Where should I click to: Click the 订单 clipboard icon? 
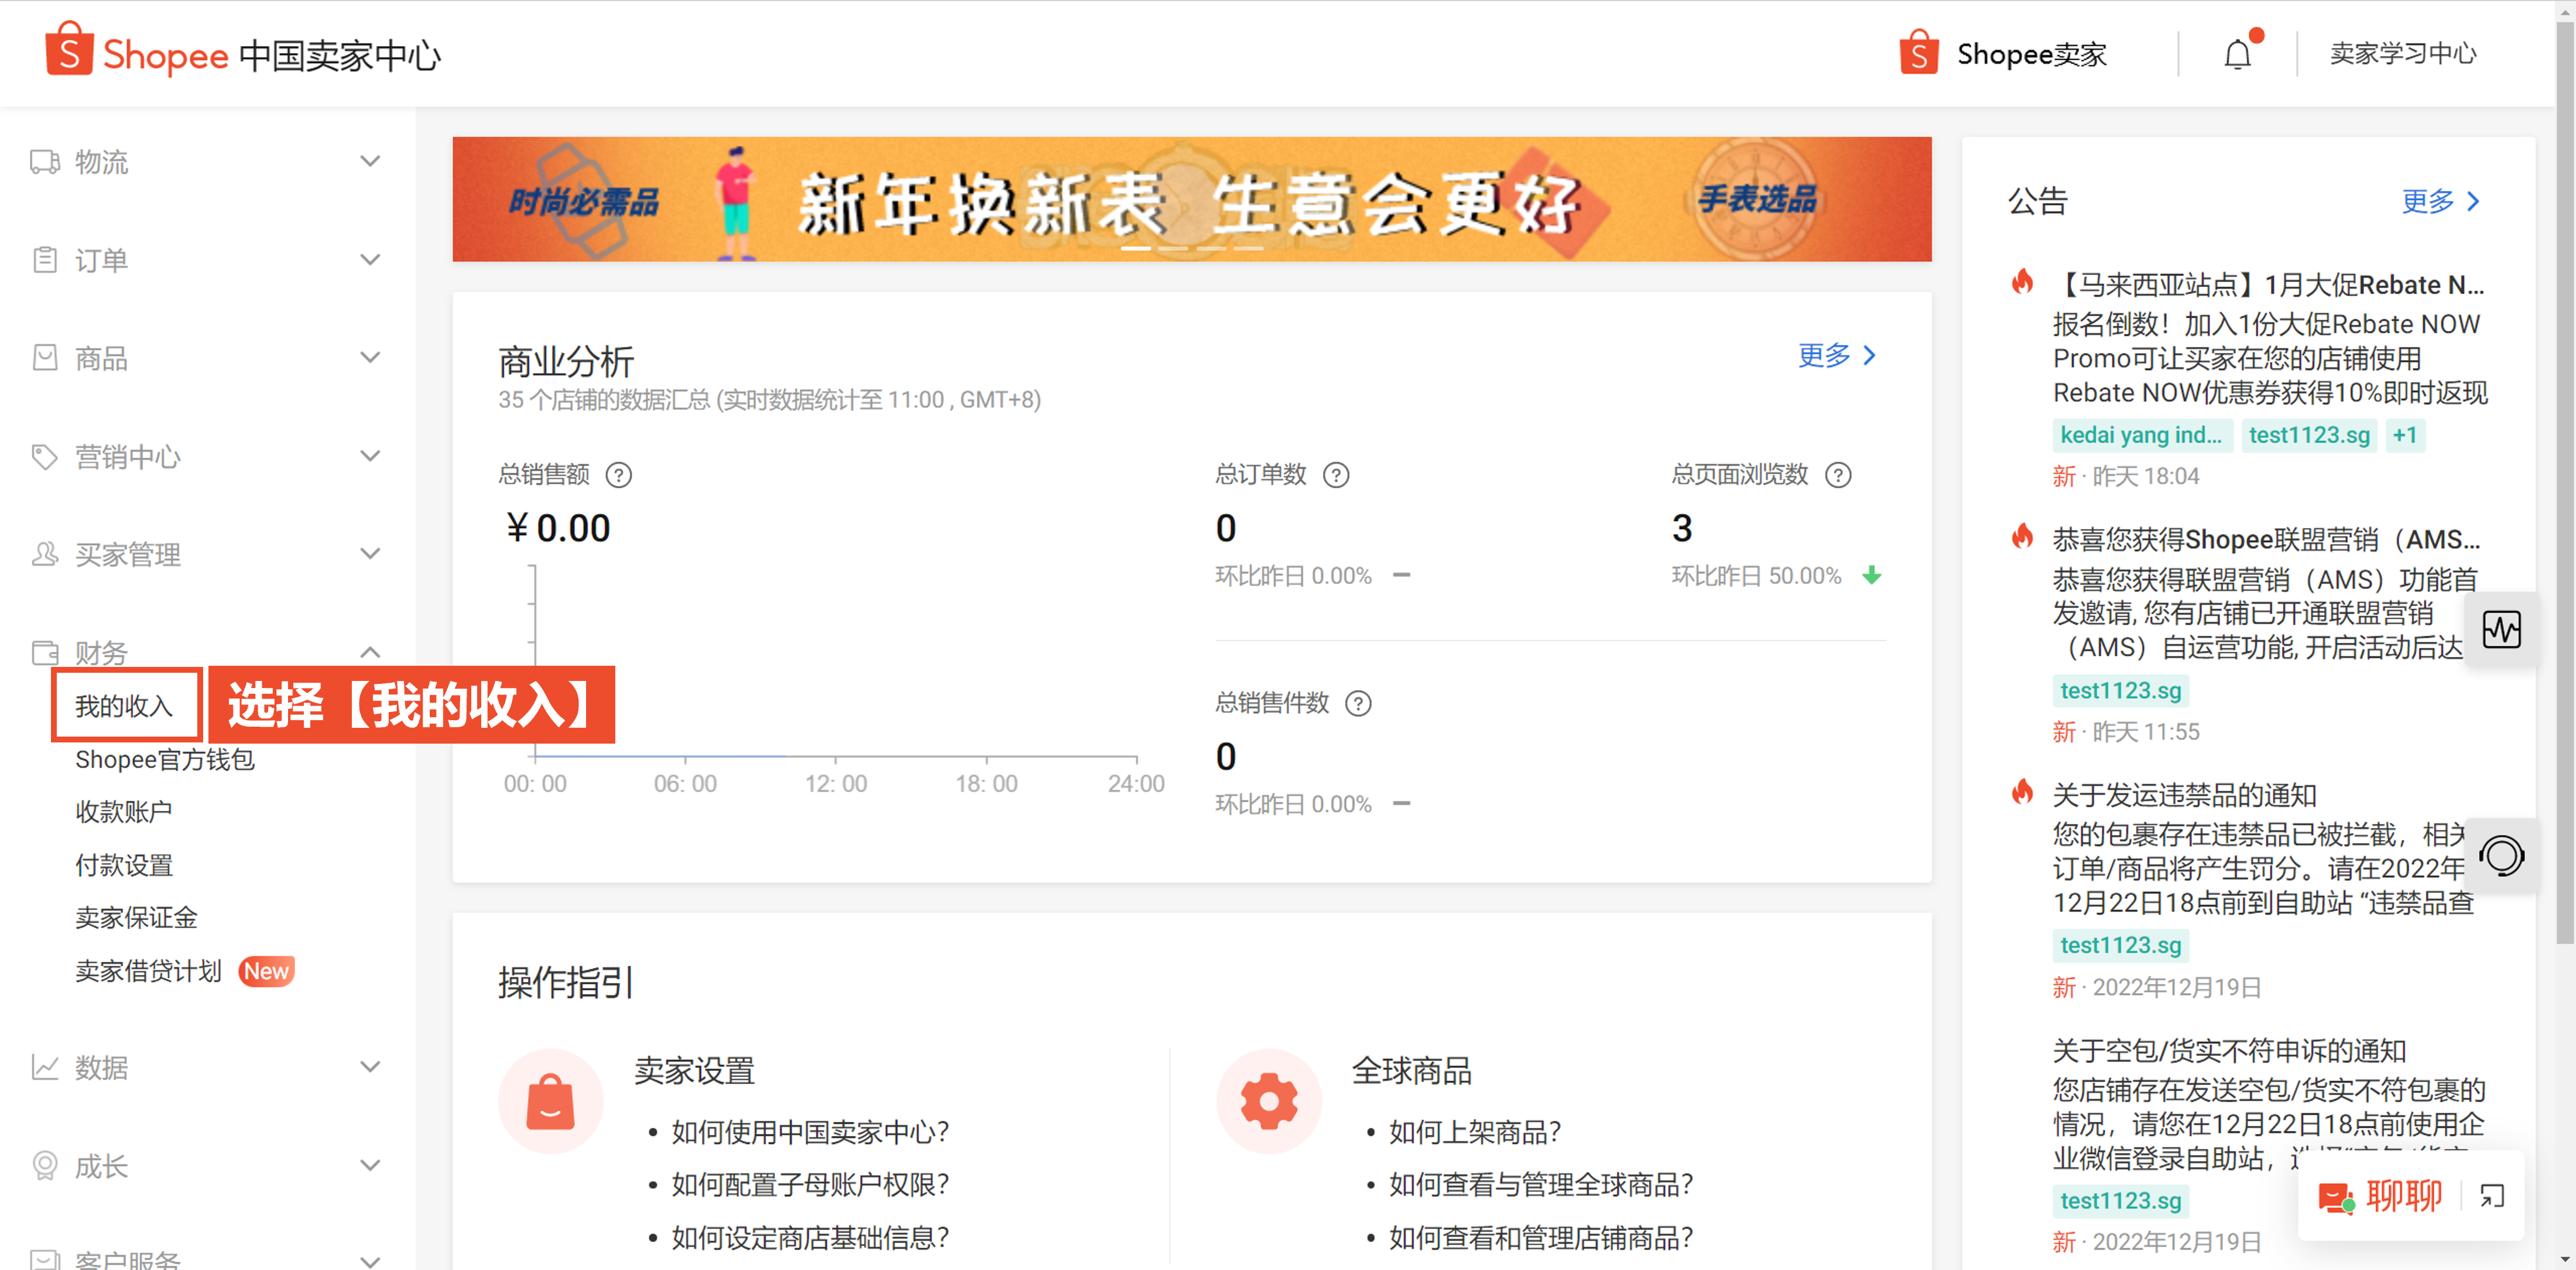click(x=45, y=260)
